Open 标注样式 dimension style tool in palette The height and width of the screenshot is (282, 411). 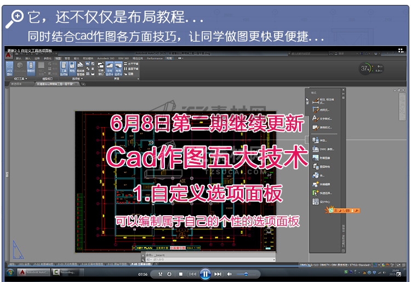point(323,101)
